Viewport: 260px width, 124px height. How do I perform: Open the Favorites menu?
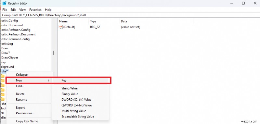pyautogui.click(x=35, y=10)
